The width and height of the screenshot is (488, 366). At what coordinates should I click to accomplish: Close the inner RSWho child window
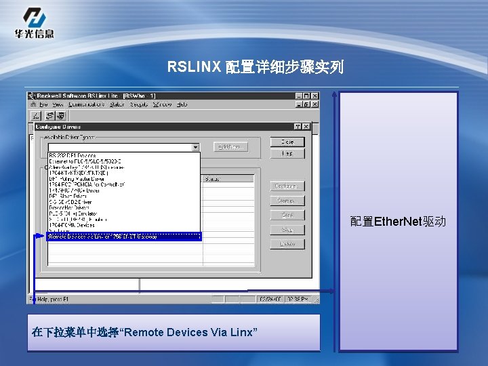point(314,104)
